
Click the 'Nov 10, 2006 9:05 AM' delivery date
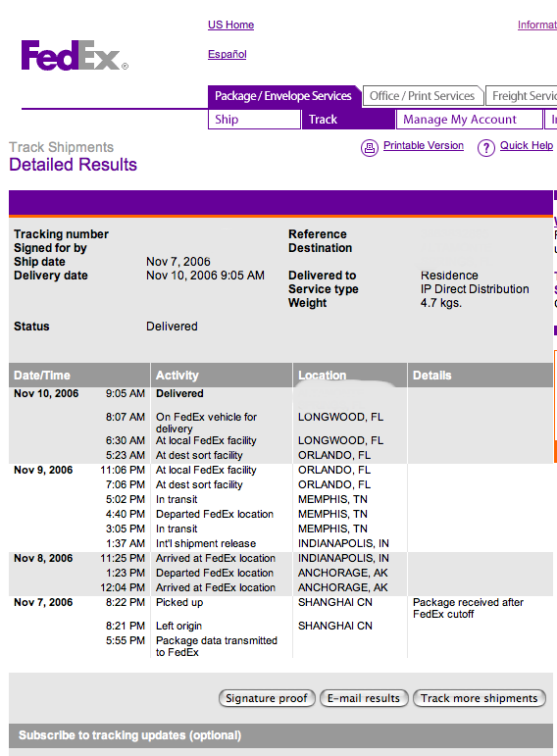(x=205, y=276)
